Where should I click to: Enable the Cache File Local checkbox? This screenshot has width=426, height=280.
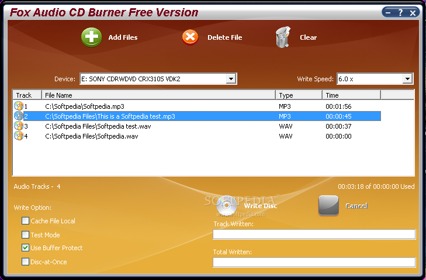pos(25,220)
